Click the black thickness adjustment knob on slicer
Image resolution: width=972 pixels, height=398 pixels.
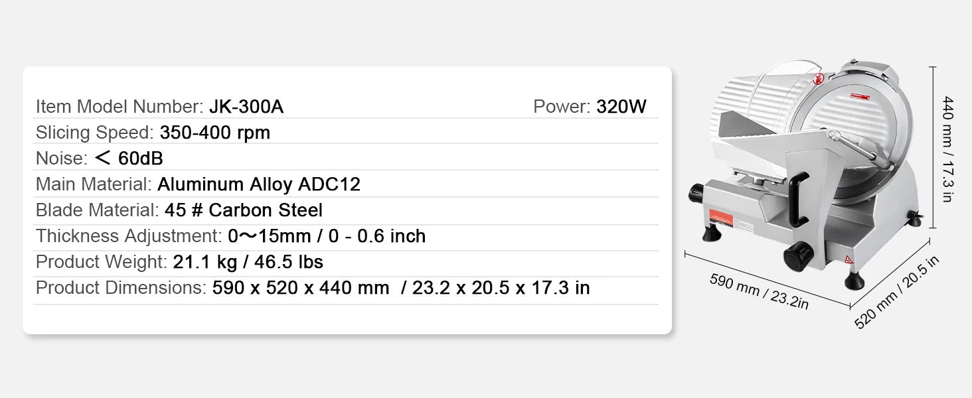point(797,253)
